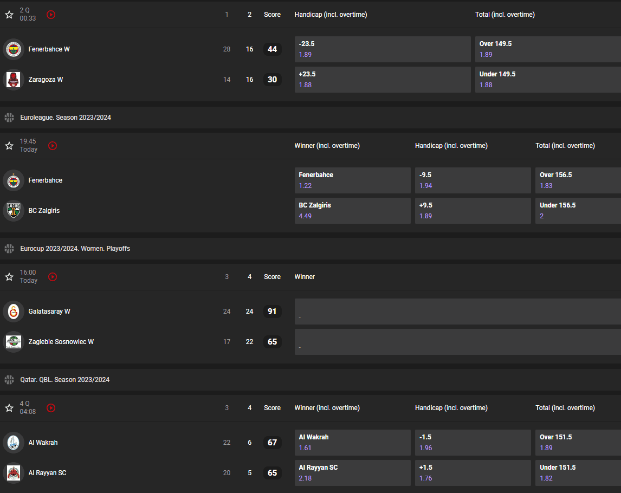Open Galatasaray W team name
This screenshot has height=493, width=621.
pos(49,312)
